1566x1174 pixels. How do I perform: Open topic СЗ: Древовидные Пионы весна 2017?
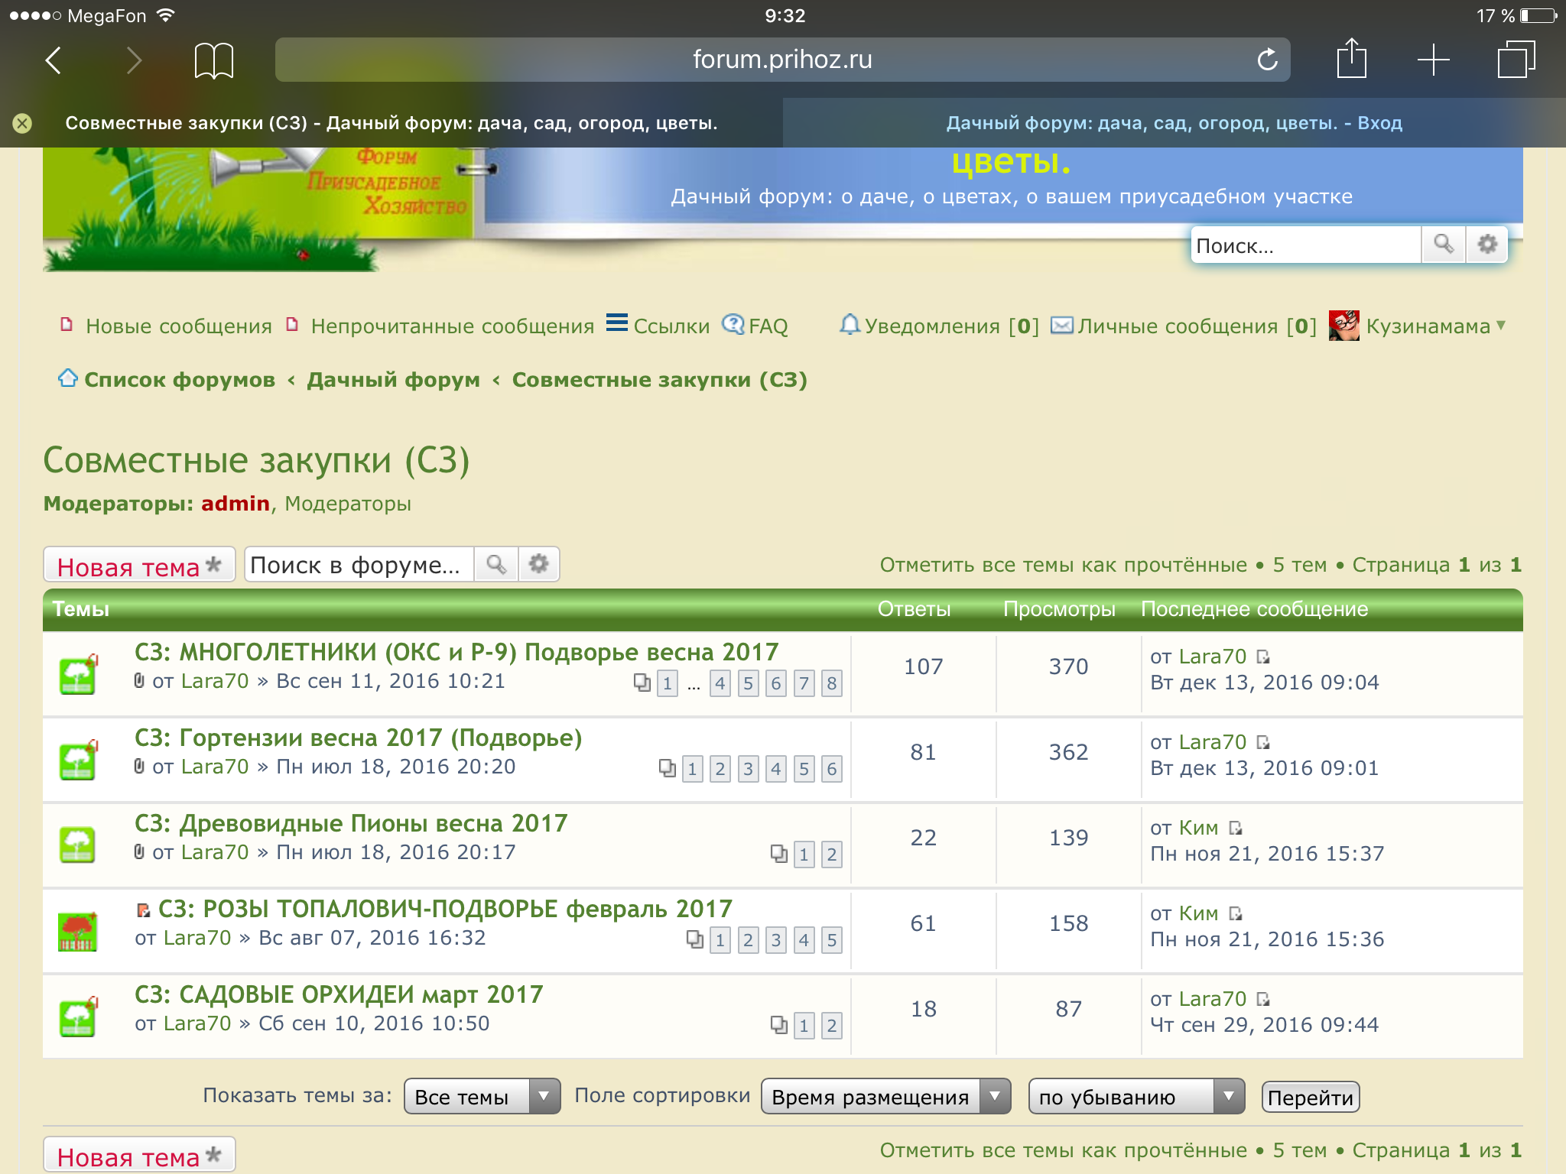tap(351, 823)
